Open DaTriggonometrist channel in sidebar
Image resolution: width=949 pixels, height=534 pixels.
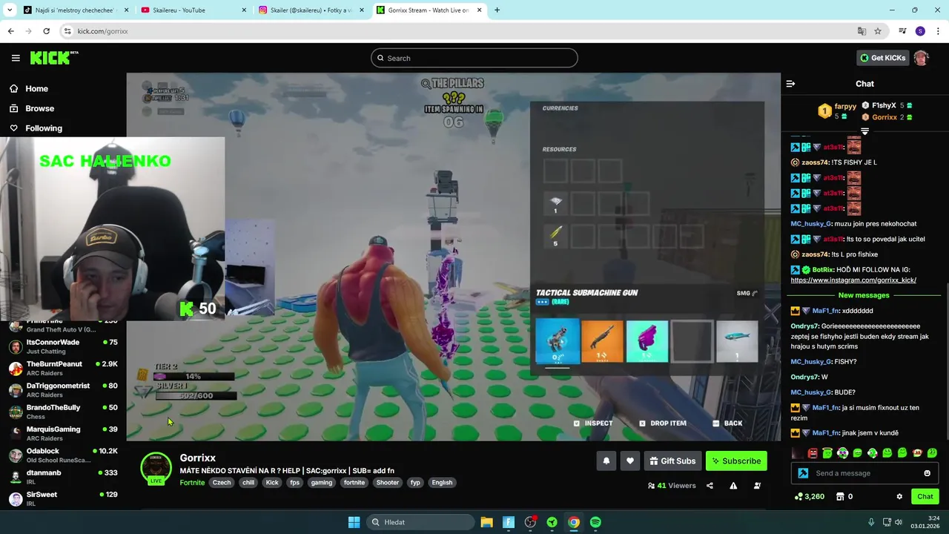tap(63, 390)
